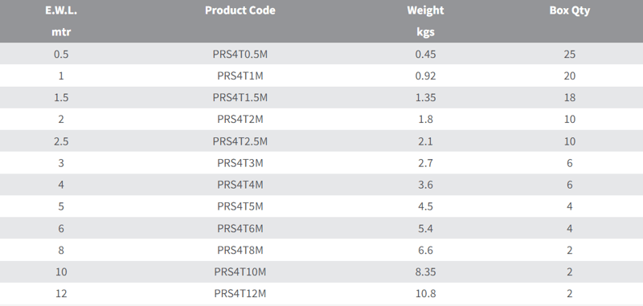Click the 10.8 weight value
The height and width of the screenshot is (306, 643).
pos(425,293)
